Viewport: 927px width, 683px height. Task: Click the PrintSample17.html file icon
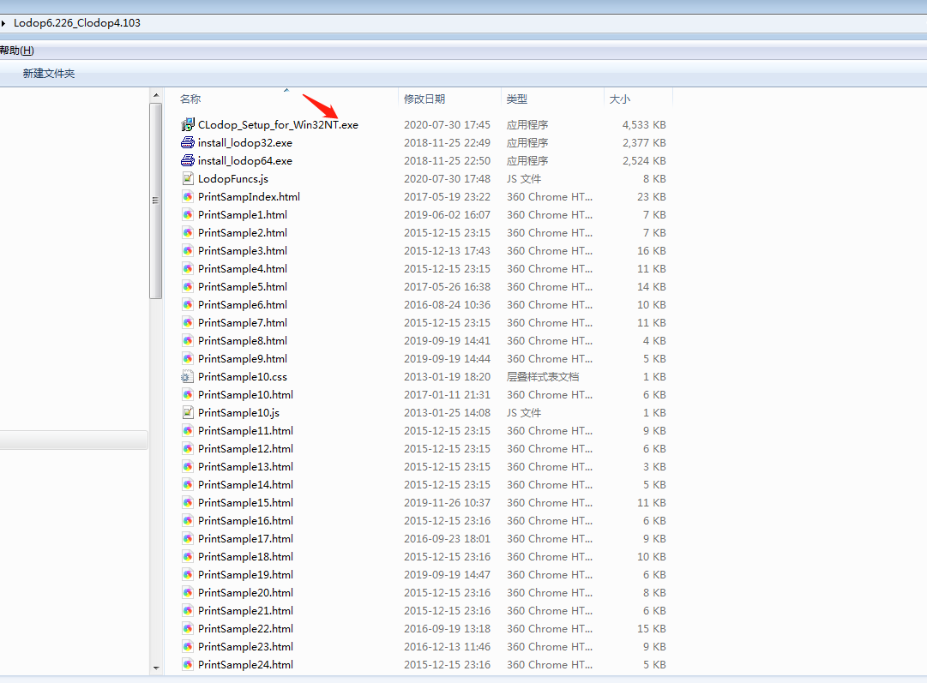[x=188, y=539]
